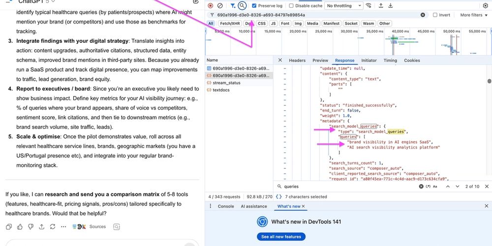Screen dimensions: 492x246
Task: Select the Response tab
Action: click(344, 60)
